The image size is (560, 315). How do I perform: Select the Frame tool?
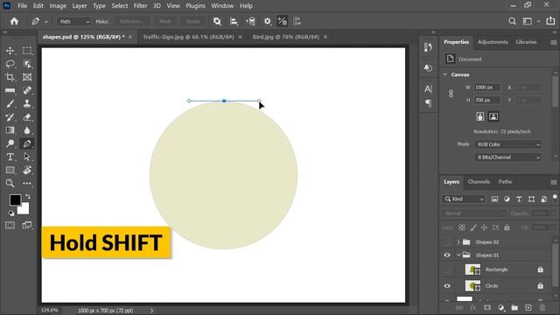[27, 77]
